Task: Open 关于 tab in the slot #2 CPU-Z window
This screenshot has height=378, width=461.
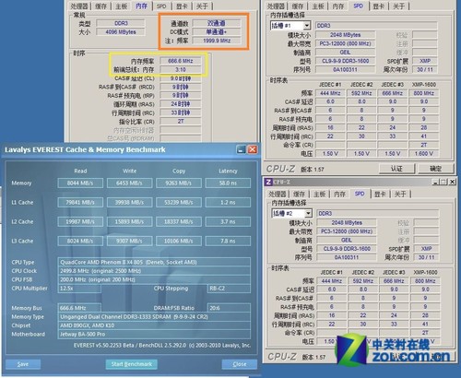Action: pyautogui.click(x=400, y=195)
